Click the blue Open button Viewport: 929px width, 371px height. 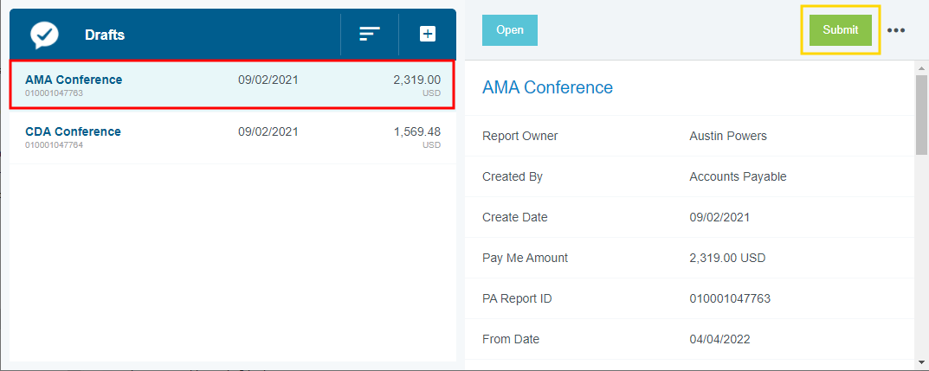(509, 30)
